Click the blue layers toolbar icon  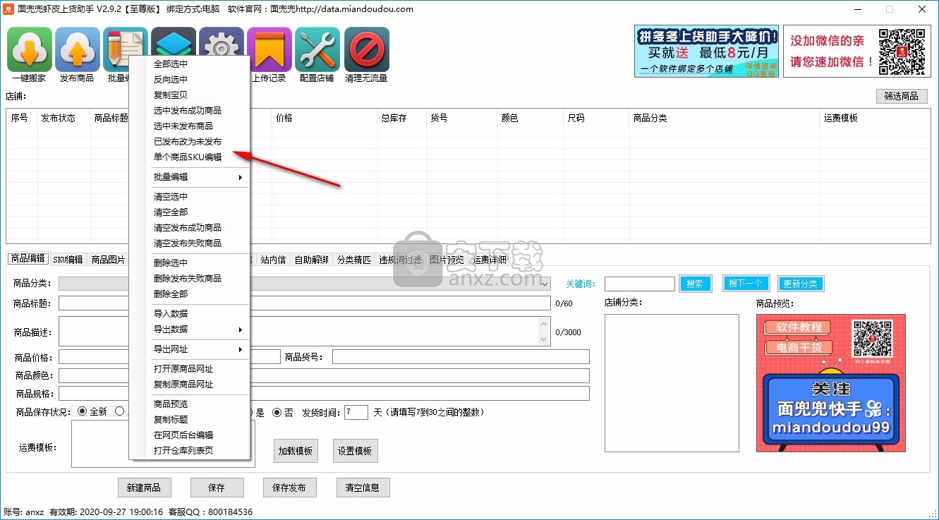coord(174,41)
